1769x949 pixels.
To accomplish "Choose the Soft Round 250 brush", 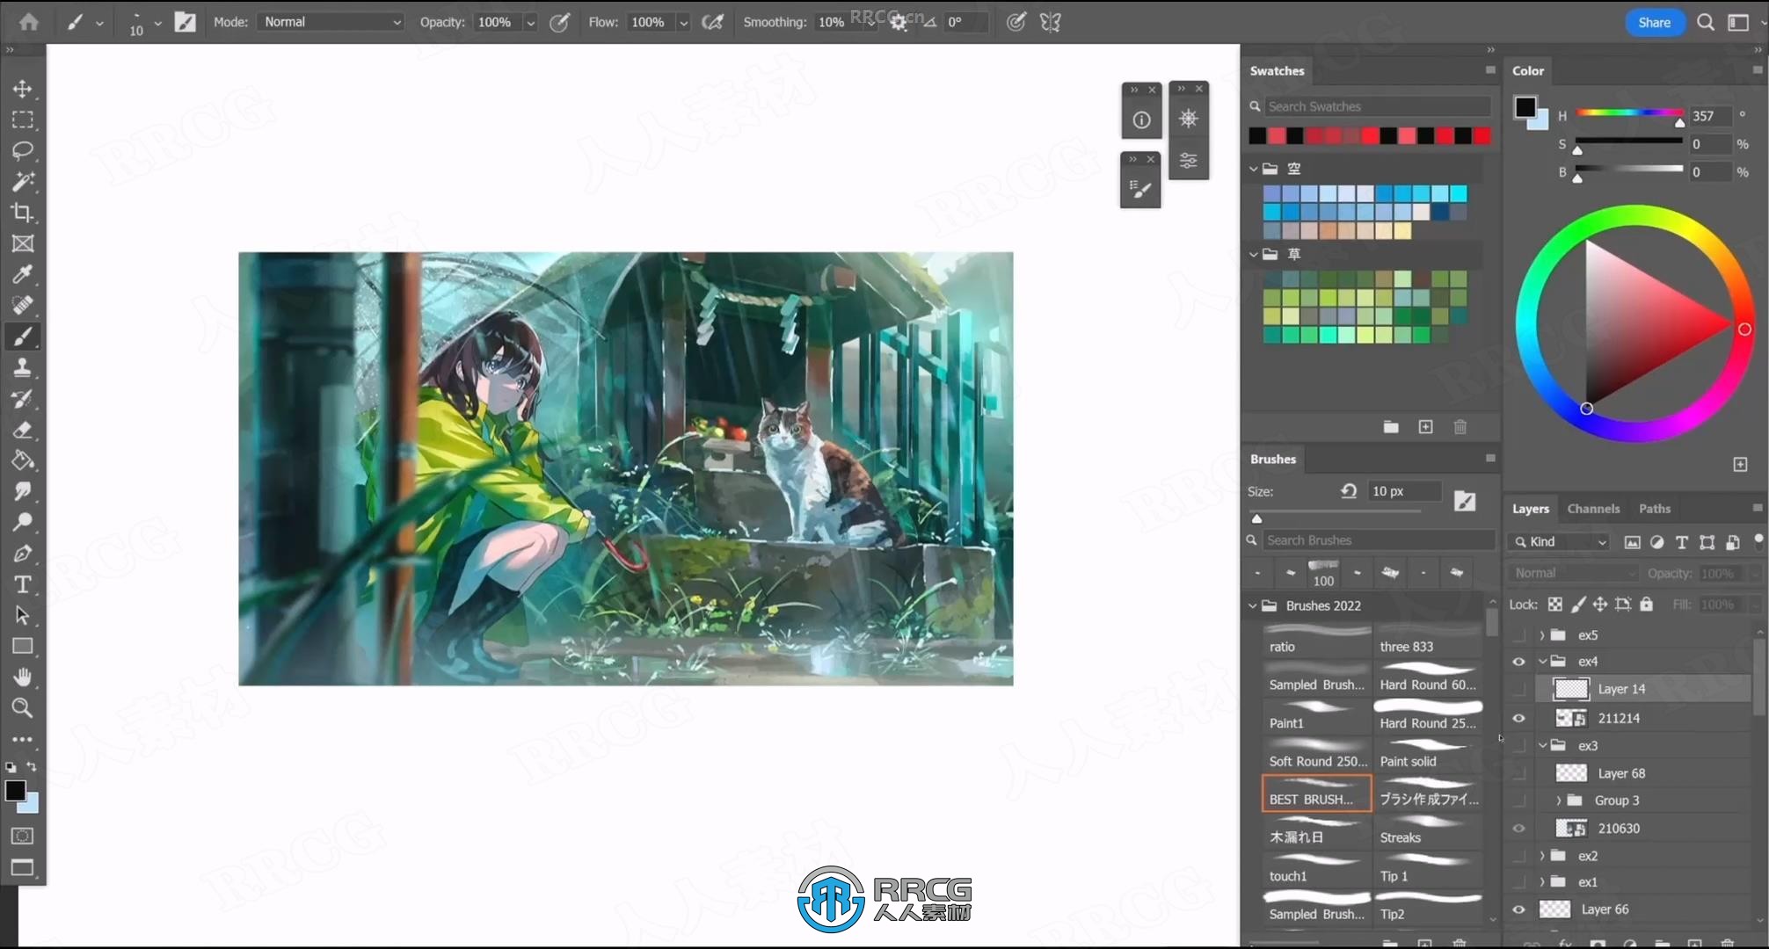I will (1316, 755).
